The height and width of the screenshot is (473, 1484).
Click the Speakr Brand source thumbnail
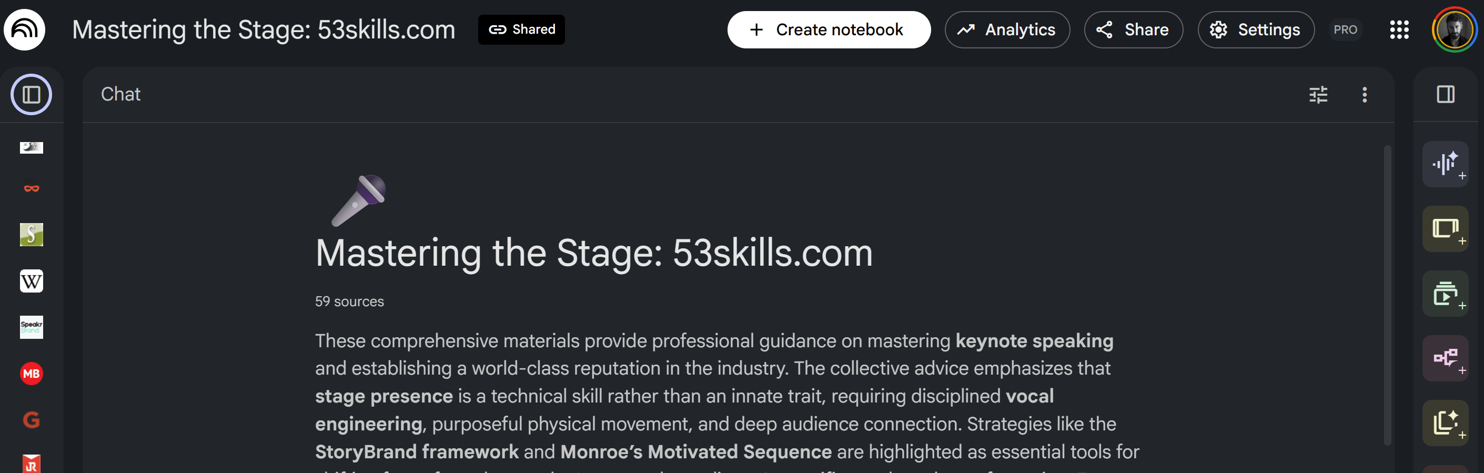coord(31,327)
